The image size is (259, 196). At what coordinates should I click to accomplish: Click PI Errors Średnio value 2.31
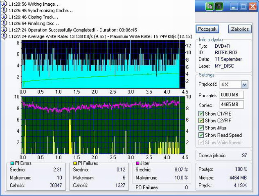point(57,169)
